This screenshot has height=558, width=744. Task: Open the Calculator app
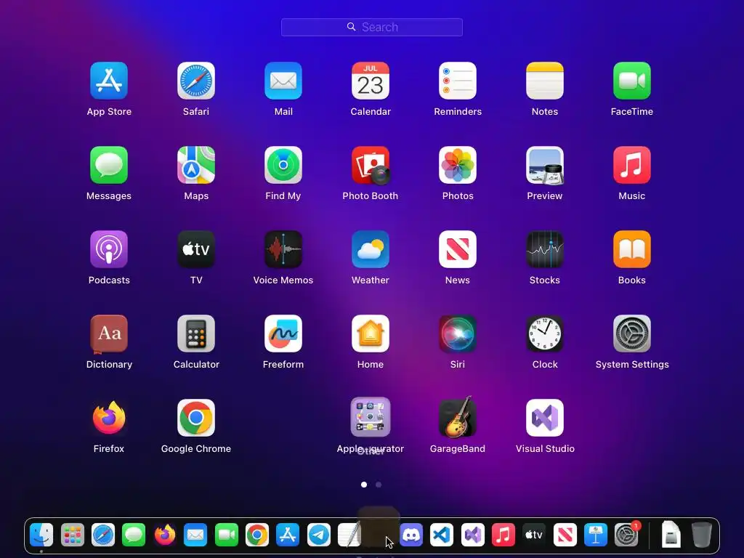pyautogui.click(x=196, y=333)
